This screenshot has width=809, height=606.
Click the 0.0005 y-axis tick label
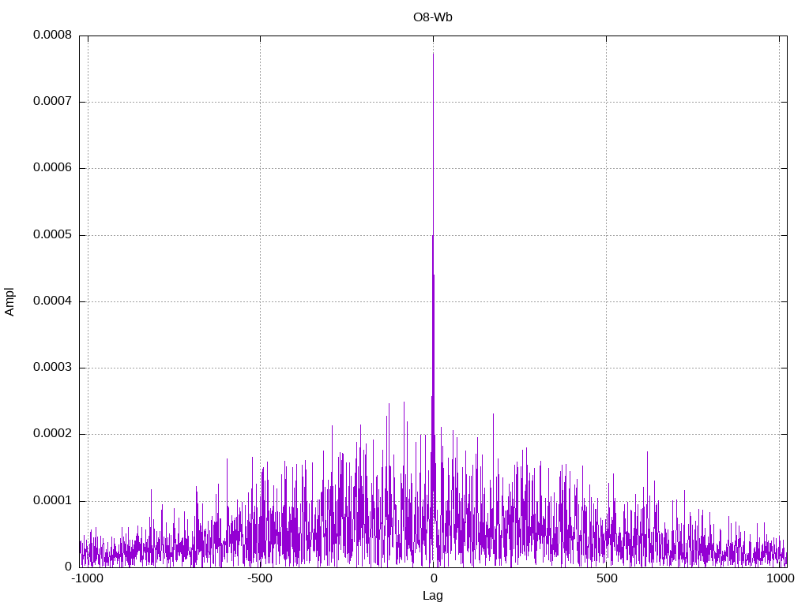[x=52, y=235]
